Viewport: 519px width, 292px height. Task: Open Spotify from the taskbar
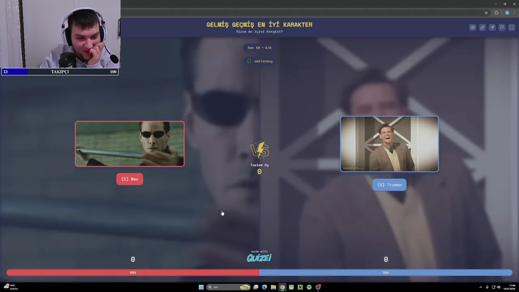(309, 287)
